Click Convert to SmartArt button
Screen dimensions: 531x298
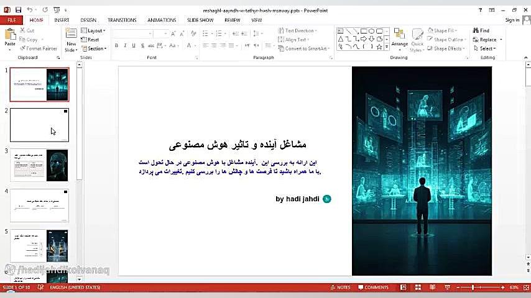click(x=304, y=48)
